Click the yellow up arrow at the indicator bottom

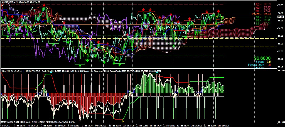click(123, 121)
